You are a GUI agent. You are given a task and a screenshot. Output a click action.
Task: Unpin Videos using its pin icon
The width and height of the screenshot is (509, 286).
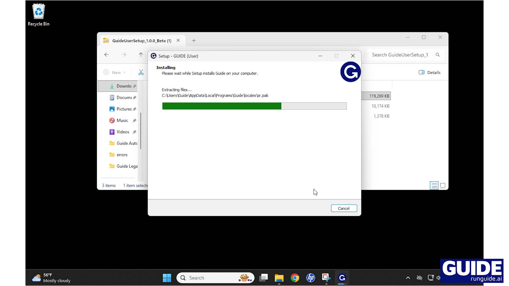pos(134,132)
